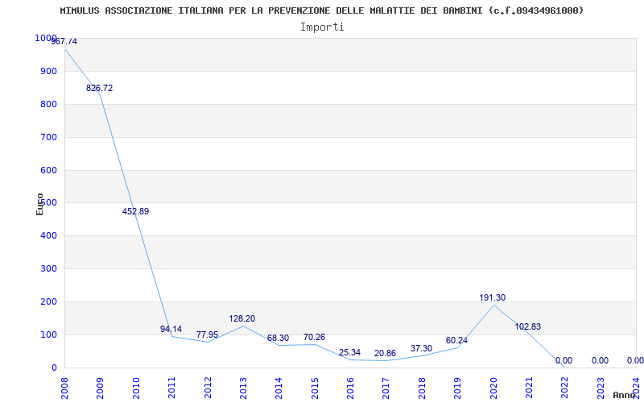Select the 0.00 label above 2023

pos(600,360)
